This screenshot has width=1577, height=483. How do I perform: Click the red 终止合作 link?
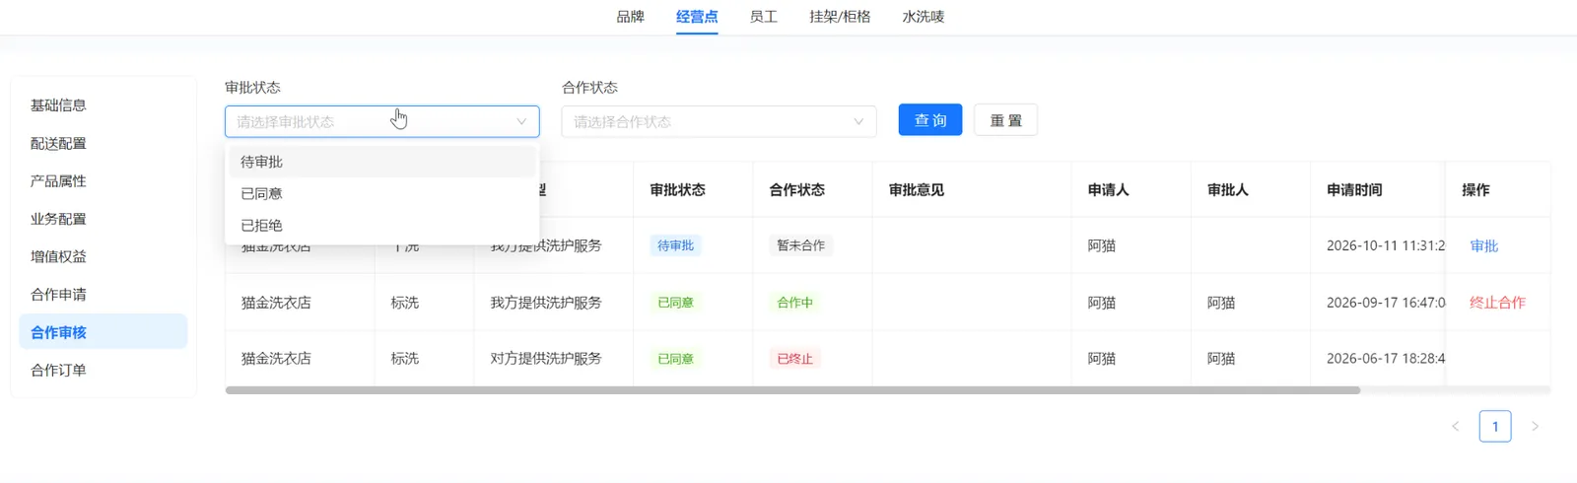click(1497, 303)
